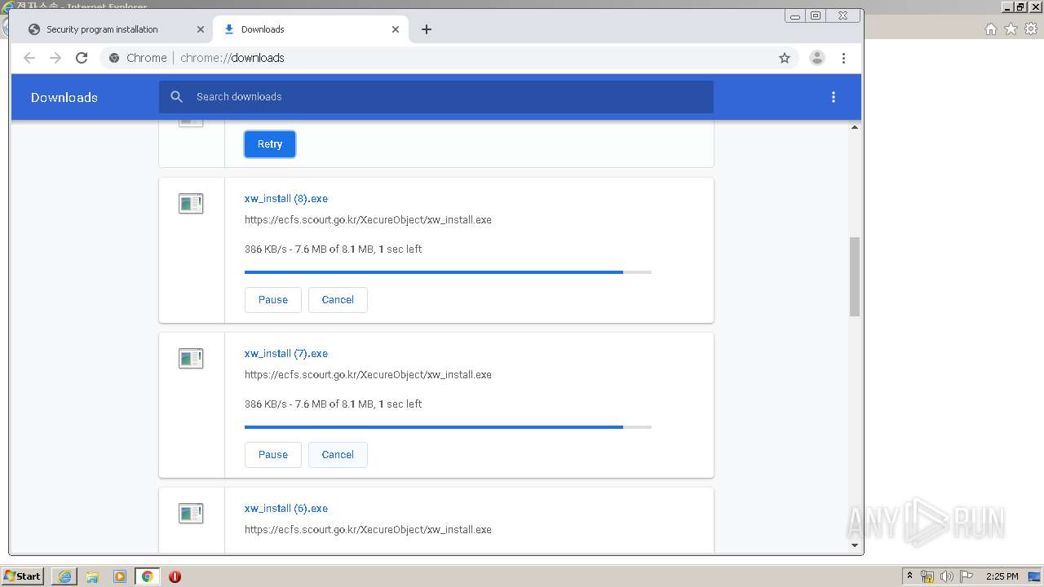Image resolution: width=1044 pixels, height=587 pixels.
Task: Click the chrome://downloads address bar
Action: 449,58
